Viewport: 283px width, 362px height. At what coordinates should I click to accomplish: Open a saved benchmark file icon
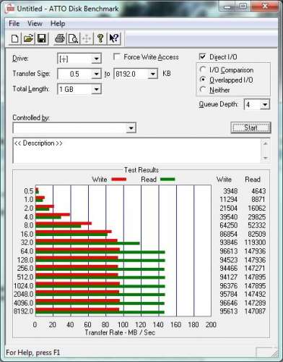point(28,38)
